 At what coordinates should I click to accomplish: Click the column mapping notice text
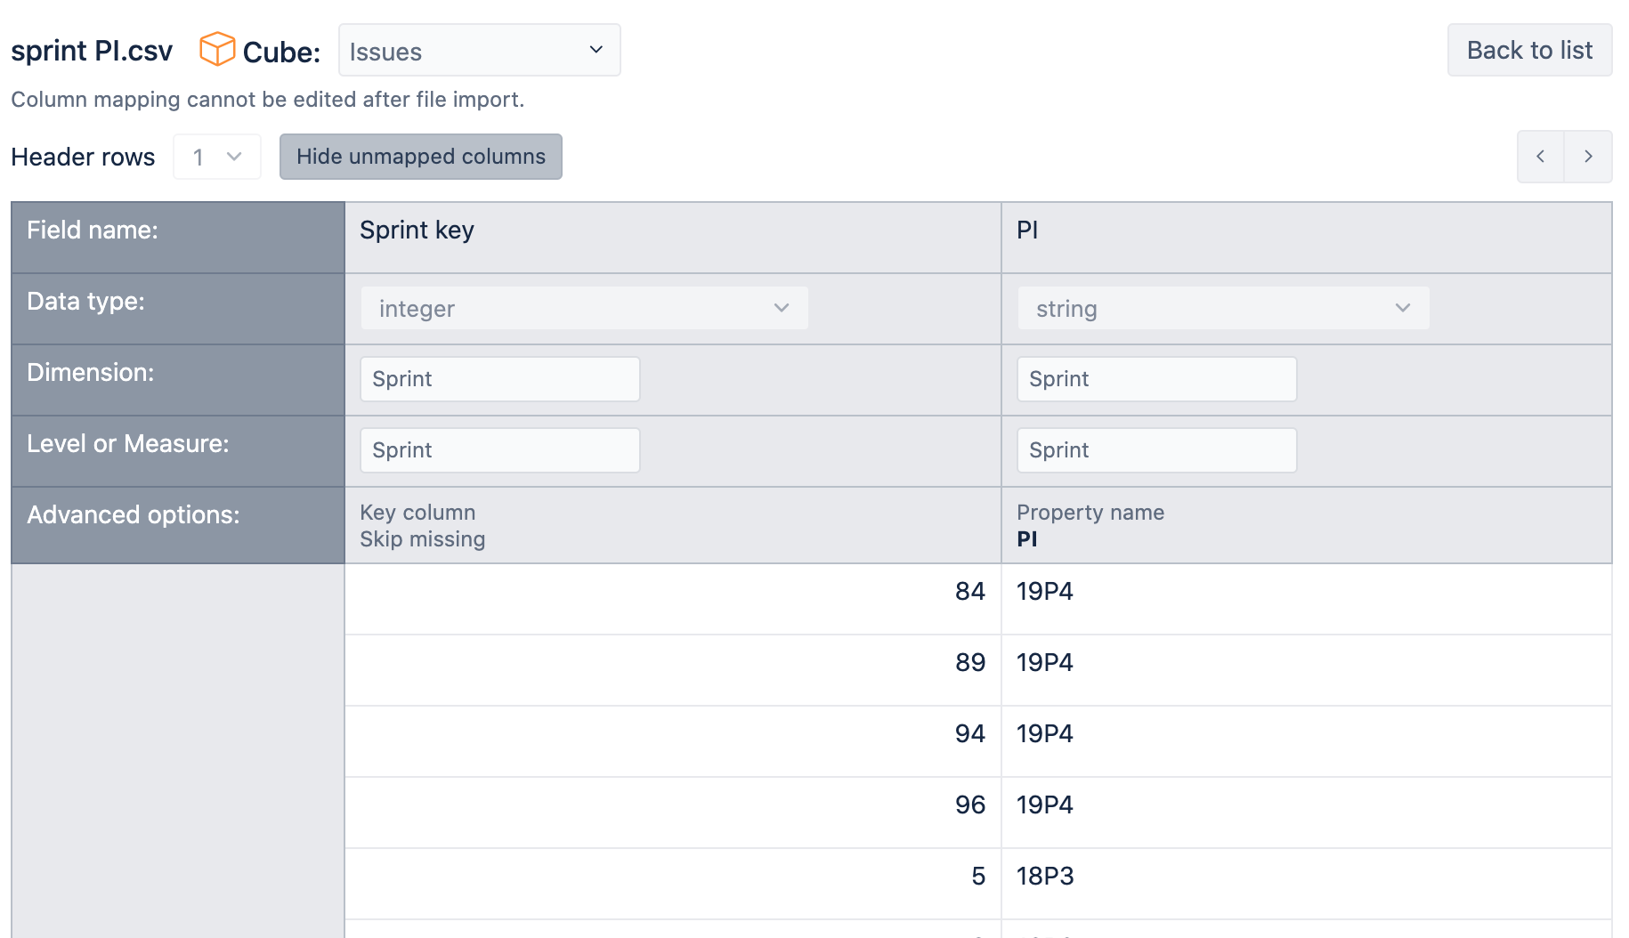click(268, 99)
